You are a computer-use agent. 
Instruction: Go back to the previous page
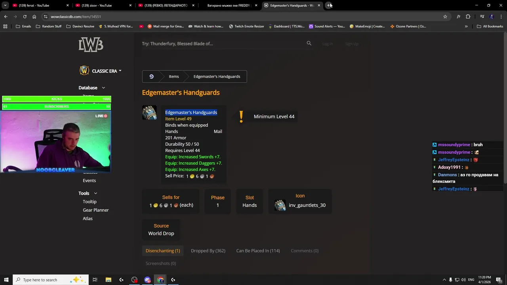coord(6,17)
